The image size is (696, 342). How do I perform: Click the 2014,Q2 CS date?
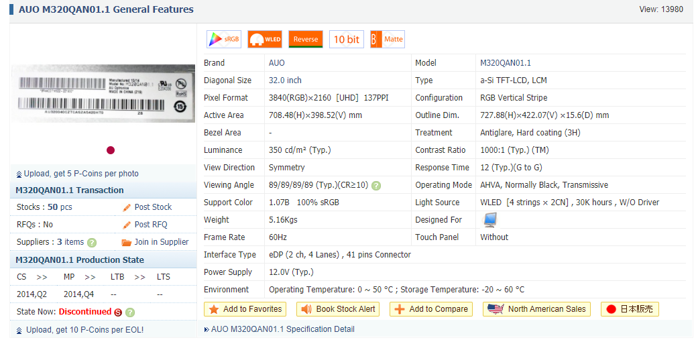coord(33,294)
